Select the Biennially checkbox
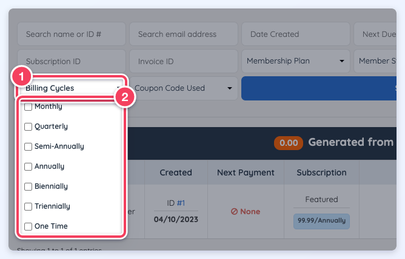The width and height of the screenshot is (405, 259). [x=28, y=186]
